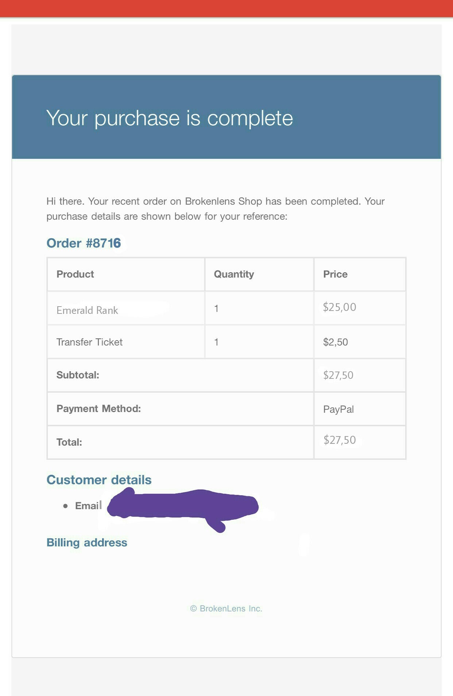Image resolution: width=453 pixels, height=696 pixels.
Task: Click the 'Your purchase is complete' heading
Action: tap(170, 118)
